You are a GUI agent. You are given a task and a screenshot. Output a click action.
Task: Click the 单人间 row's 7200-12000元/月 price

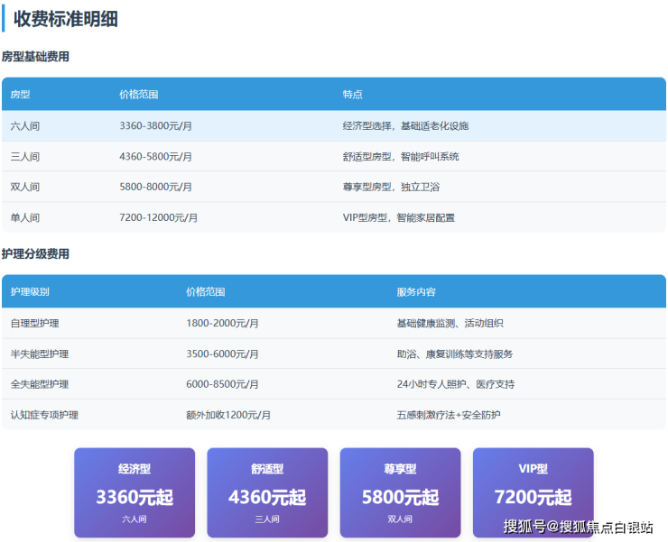(158, 217)
